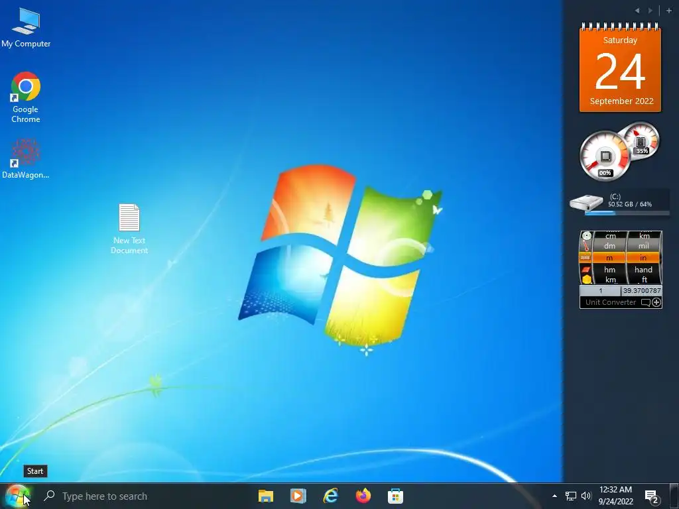Click the Unit Converter input field showing 1
This screenshot has width=679, height=509.
click(600, 290)
